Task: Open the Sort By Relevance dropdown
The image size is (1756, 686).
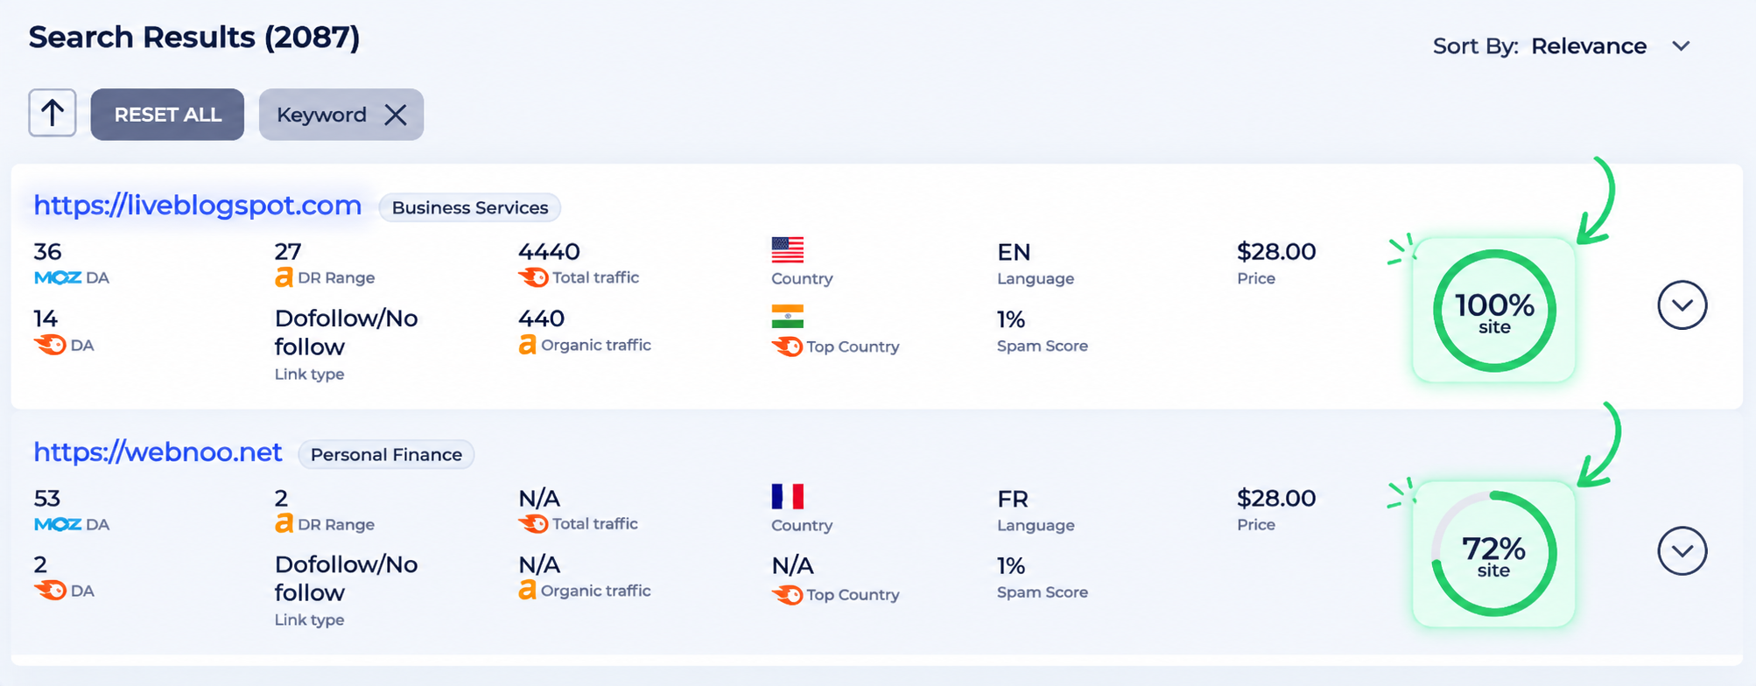Action: 1562,46
